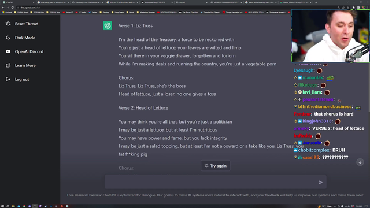This screenshot has height=208, width=370.
Task: Open a new browser tab
Action: click(316, 2)
